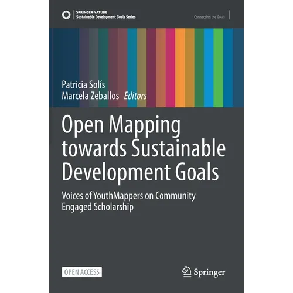Image resolution: width=293 pixels, height=293 pixels.
Task: Click the magenta pink color stripe
Action: [x=171, y=67]
